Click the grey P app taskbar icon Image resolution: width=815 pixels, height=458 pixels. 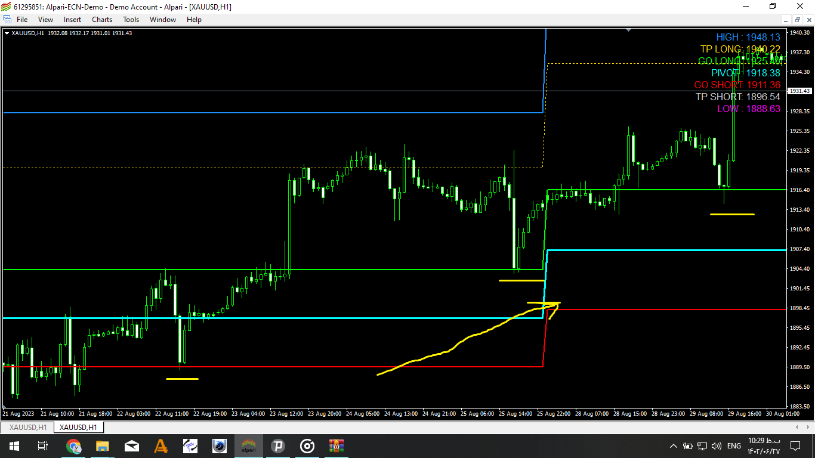[x=278, y=446]
